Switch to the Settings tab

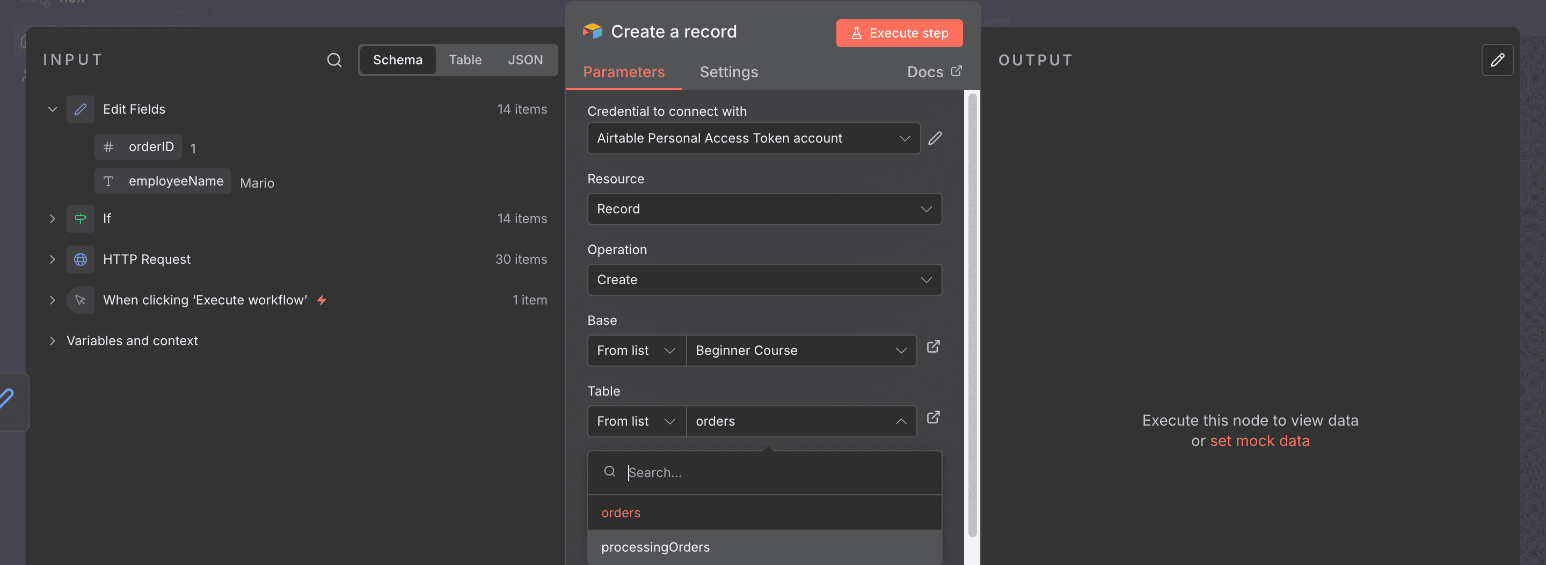coord(728,72)
